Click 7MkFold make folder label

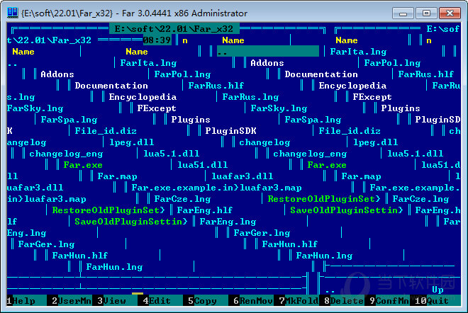(x=299, y=301)
